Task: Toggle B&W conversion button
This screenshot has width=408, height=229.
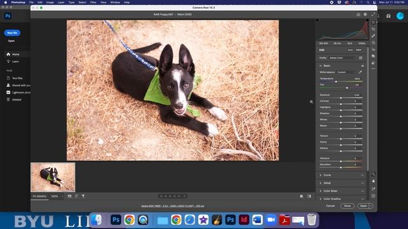Action: (359, 50)
